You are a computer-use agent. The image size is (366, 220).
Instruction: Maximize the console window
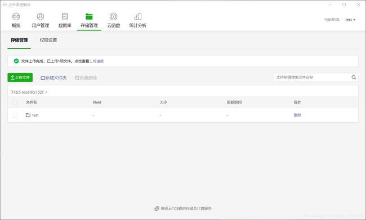click(344, 4)
